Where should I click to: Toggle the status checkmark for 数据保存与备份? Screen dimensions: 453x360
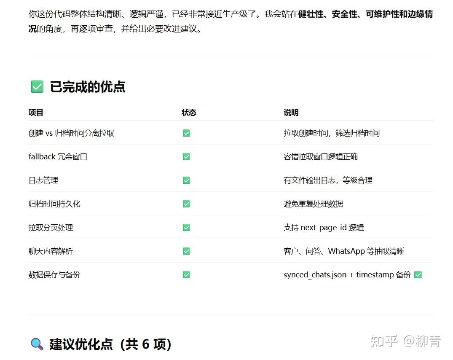tap(186, 274)
